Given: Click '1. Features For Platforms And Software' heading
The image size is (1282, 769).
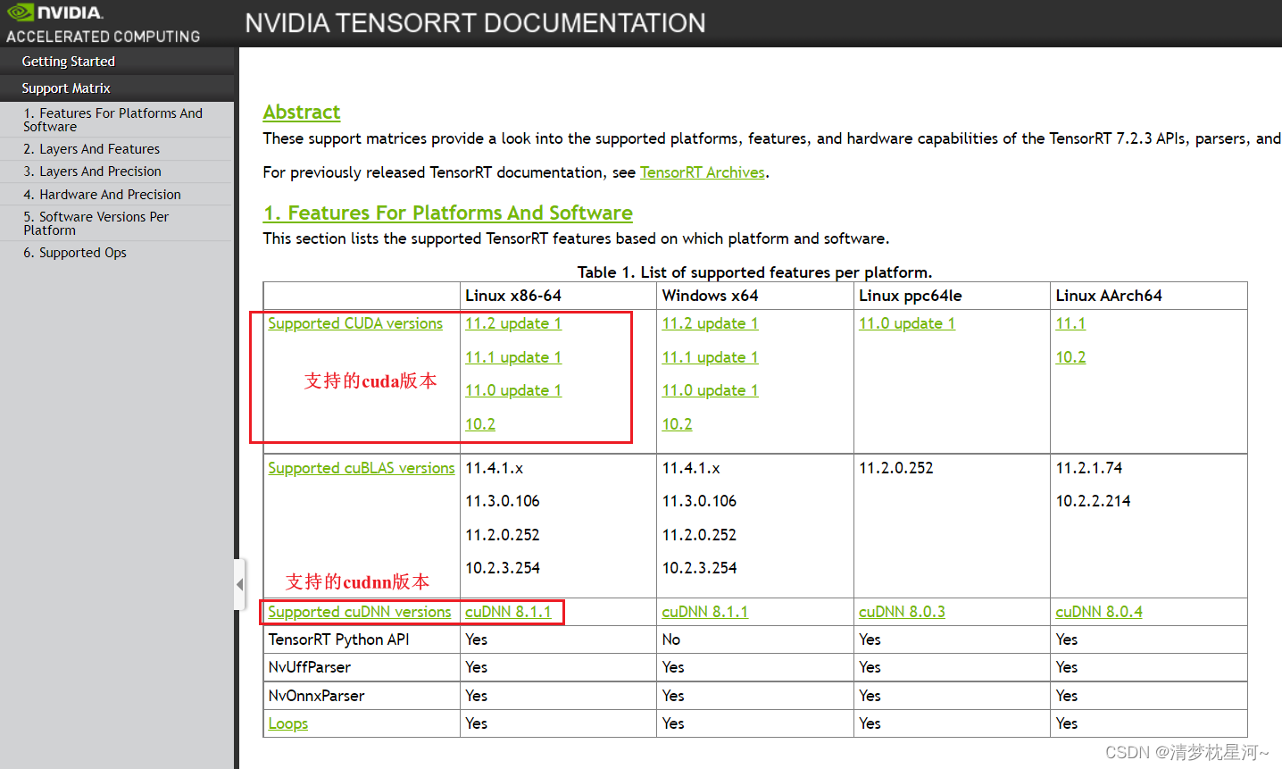Looking at the screenshot, I should click(448, 213).
